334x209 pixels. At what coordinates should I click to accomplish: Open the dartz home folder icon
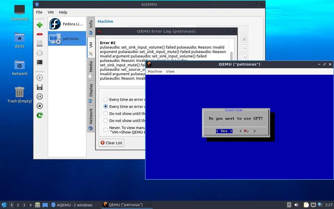point(20,40)
